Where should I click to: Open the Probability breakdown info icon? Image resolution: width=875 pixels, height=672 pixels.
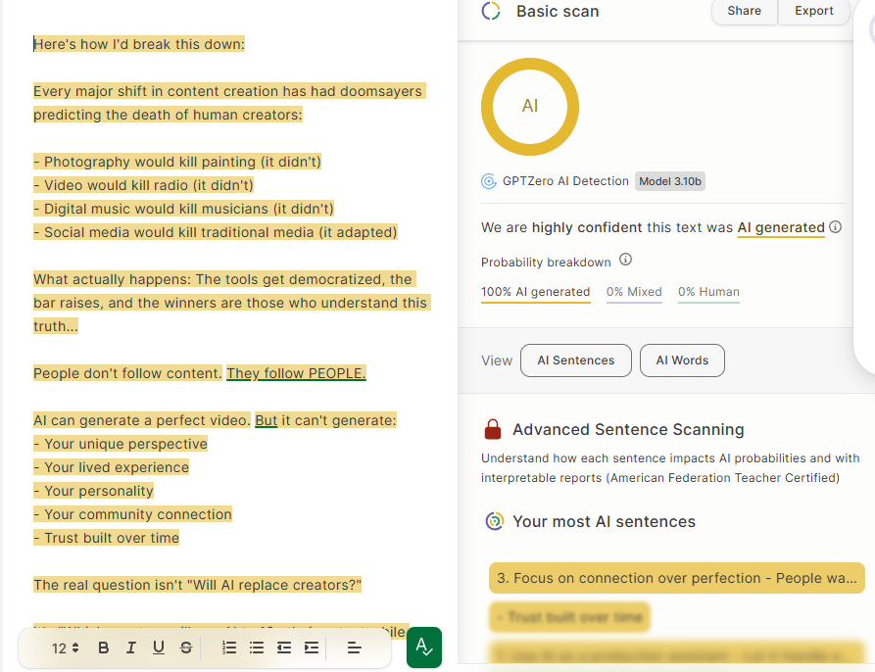click(x=625, y=260)
